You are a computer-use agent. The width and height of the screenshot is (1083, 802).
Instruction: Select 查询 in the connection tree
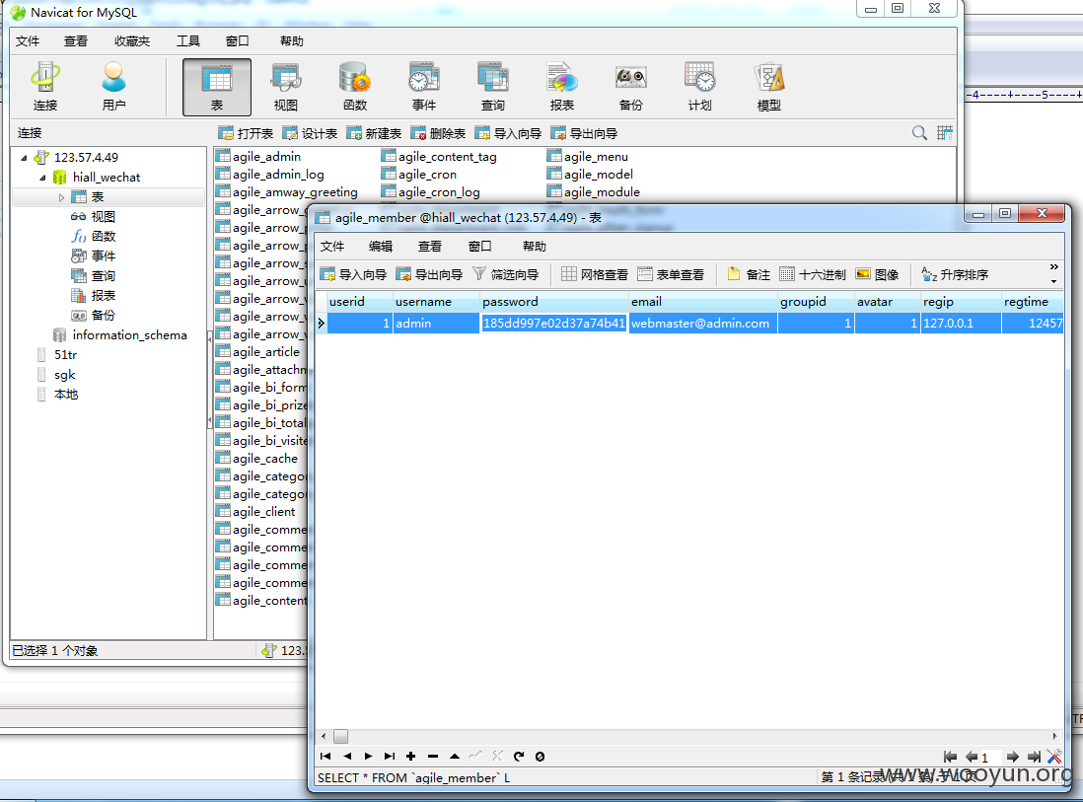pyautogui.click(x=103, y=275)
